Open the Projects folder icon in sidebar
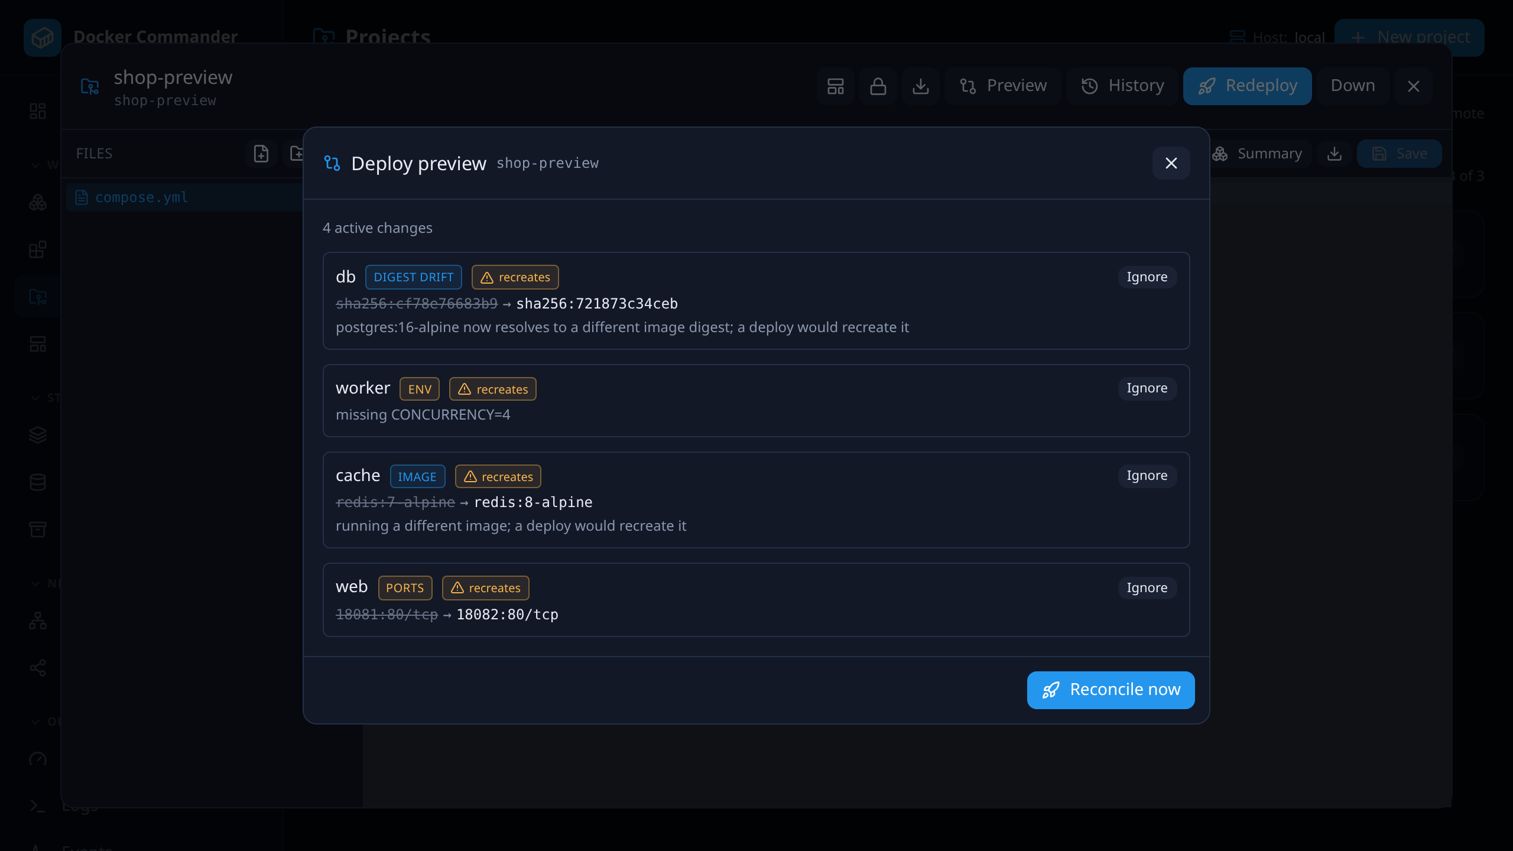1513x851 pixels. click(x=38, y=297)
